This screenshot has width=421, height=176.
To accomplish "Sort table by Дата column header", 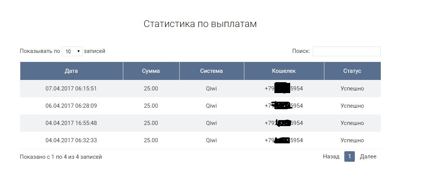I will 71,71.
